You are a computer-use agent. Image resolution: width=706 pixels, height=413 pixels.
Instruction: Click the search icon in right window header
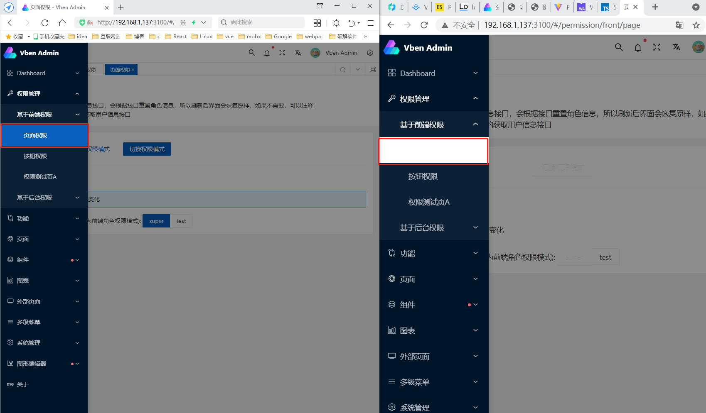[x=619, y=47]
